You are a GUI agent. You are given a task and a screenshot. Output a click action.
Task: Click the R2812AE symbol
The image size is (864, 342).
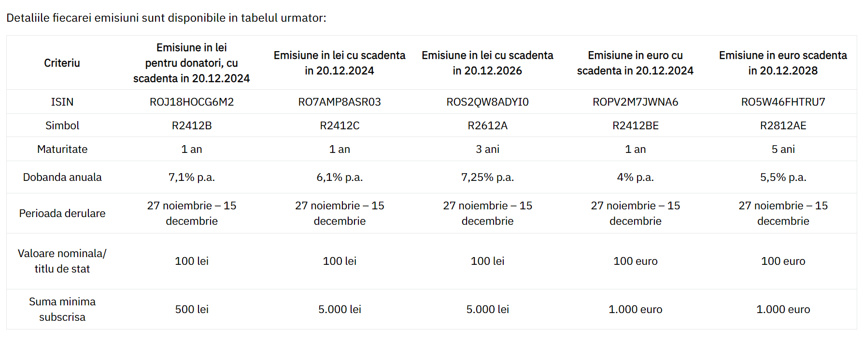783,125
